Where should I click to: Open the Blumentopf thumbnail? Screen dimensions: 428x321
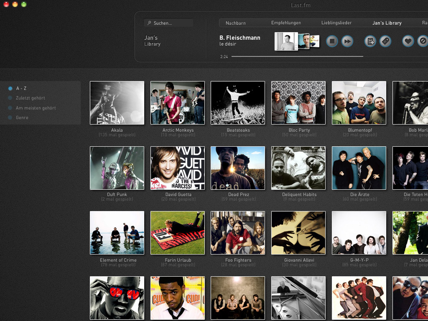click(x=359, y=103)
